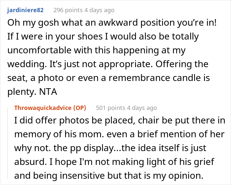Click the reply's timestamp next to 501 points
This screenshot has width=231, height=185.
click(x=142, y=108)
